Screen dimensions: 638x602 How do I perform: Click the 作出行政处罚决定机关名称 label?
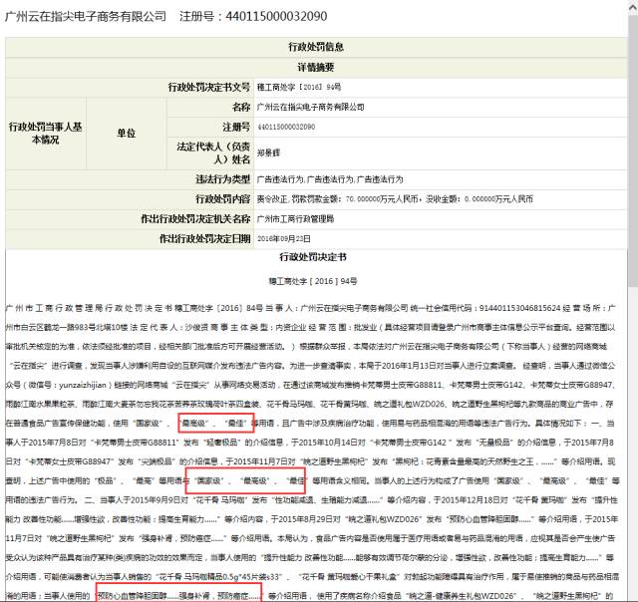pyautogui.click(x=130, y=219)
